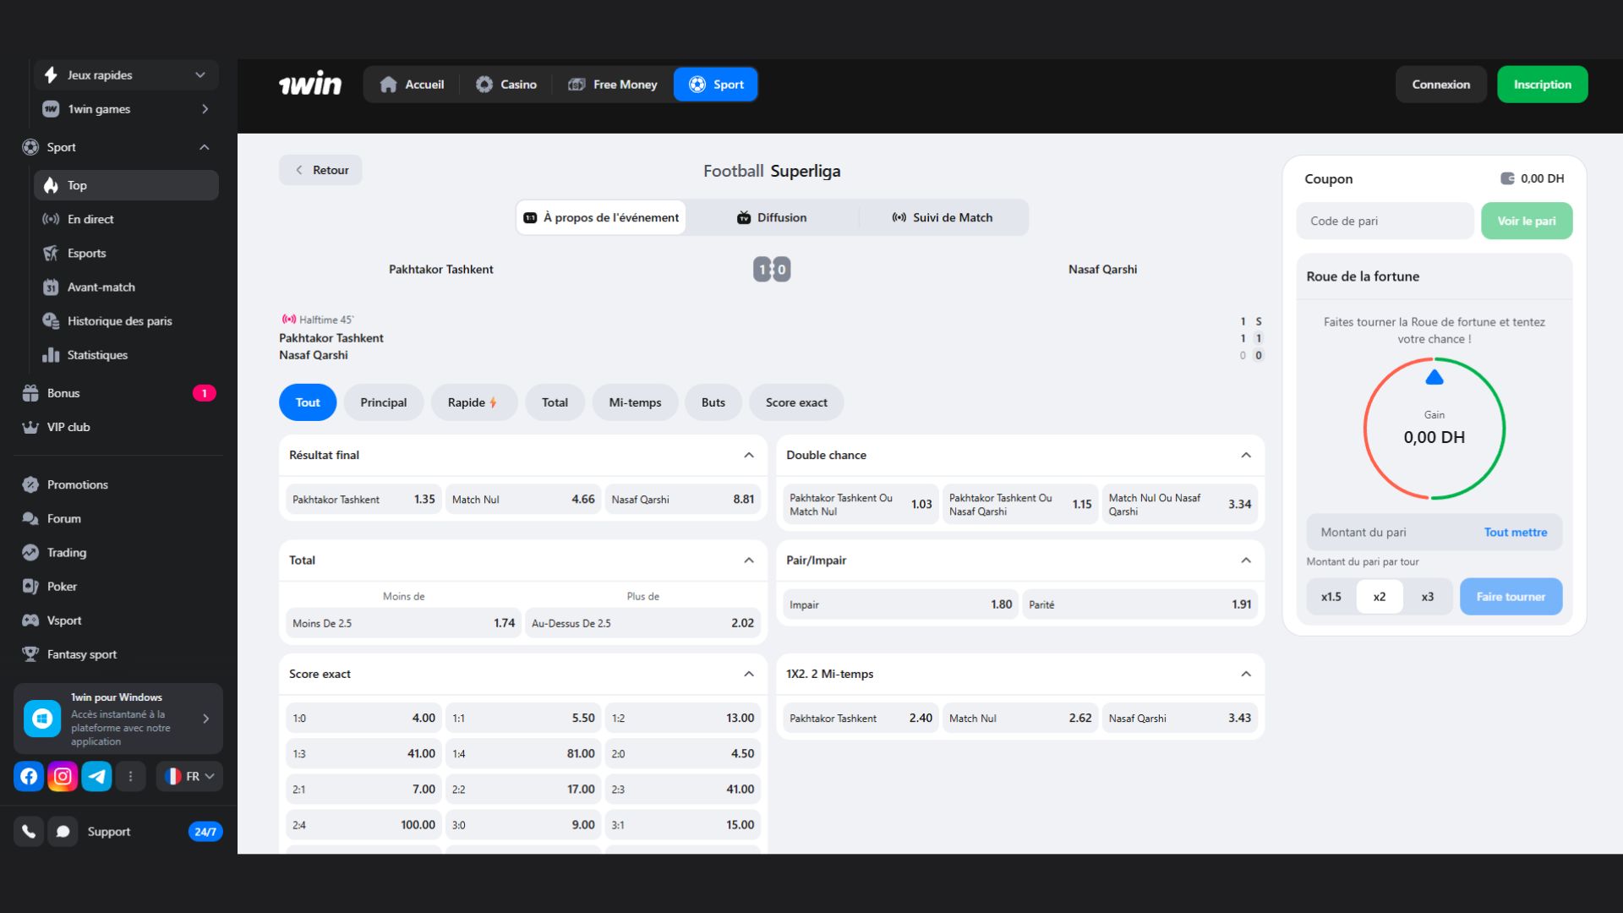The width and height of the screenshot is (1623, 913).
Task: Click the phone call support icon
Action: (29, 832)
